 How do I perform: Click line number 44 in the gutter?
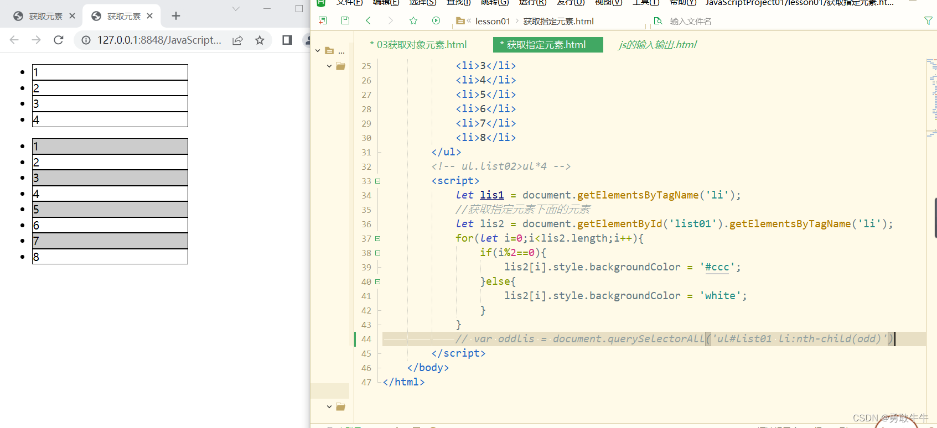coord(366,339)
